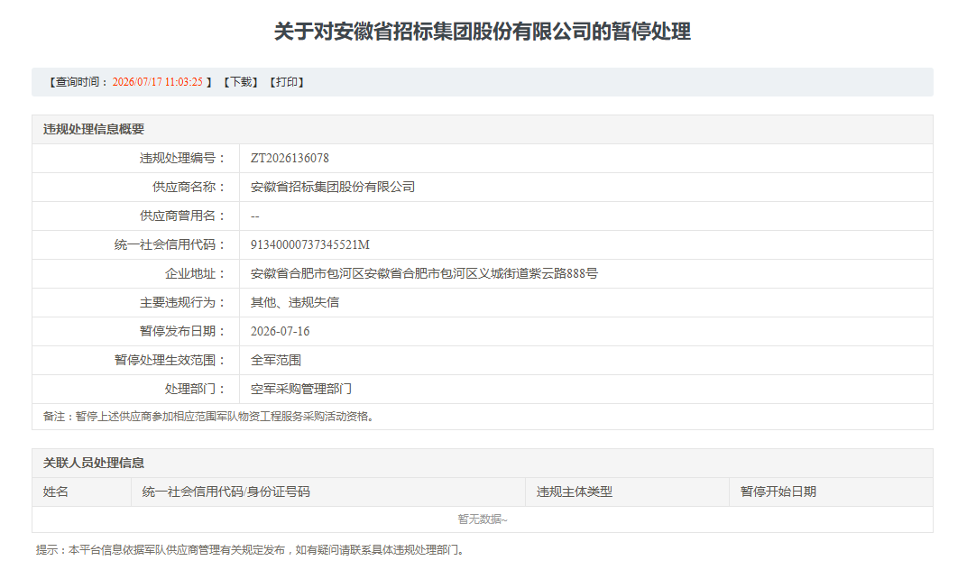
Task: Click the 暂停处理生效范围 label
Action: pyautogui.click(x=170, y=360)
